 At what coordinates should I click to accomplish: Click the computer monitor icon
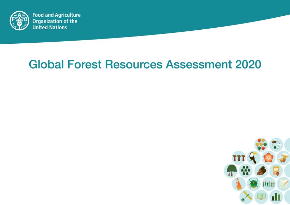coord(261,197)
